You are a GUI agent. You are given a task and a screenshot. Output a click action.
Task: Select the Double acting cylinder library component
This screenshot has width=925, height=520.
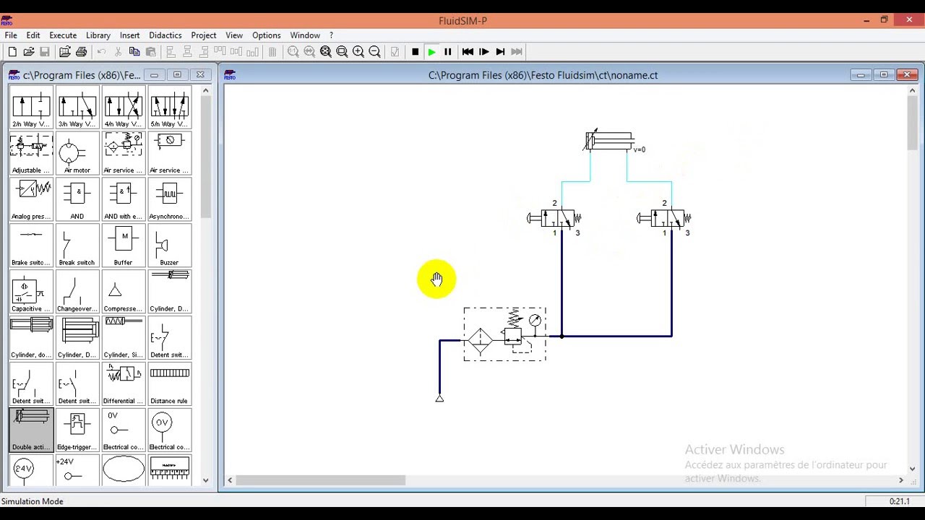(31, 430)
